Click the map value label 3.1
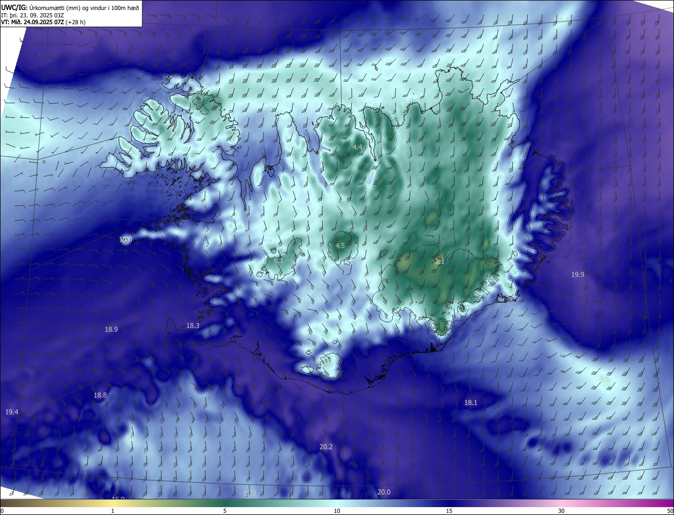674x515 pixels. [x=440, y=261]
